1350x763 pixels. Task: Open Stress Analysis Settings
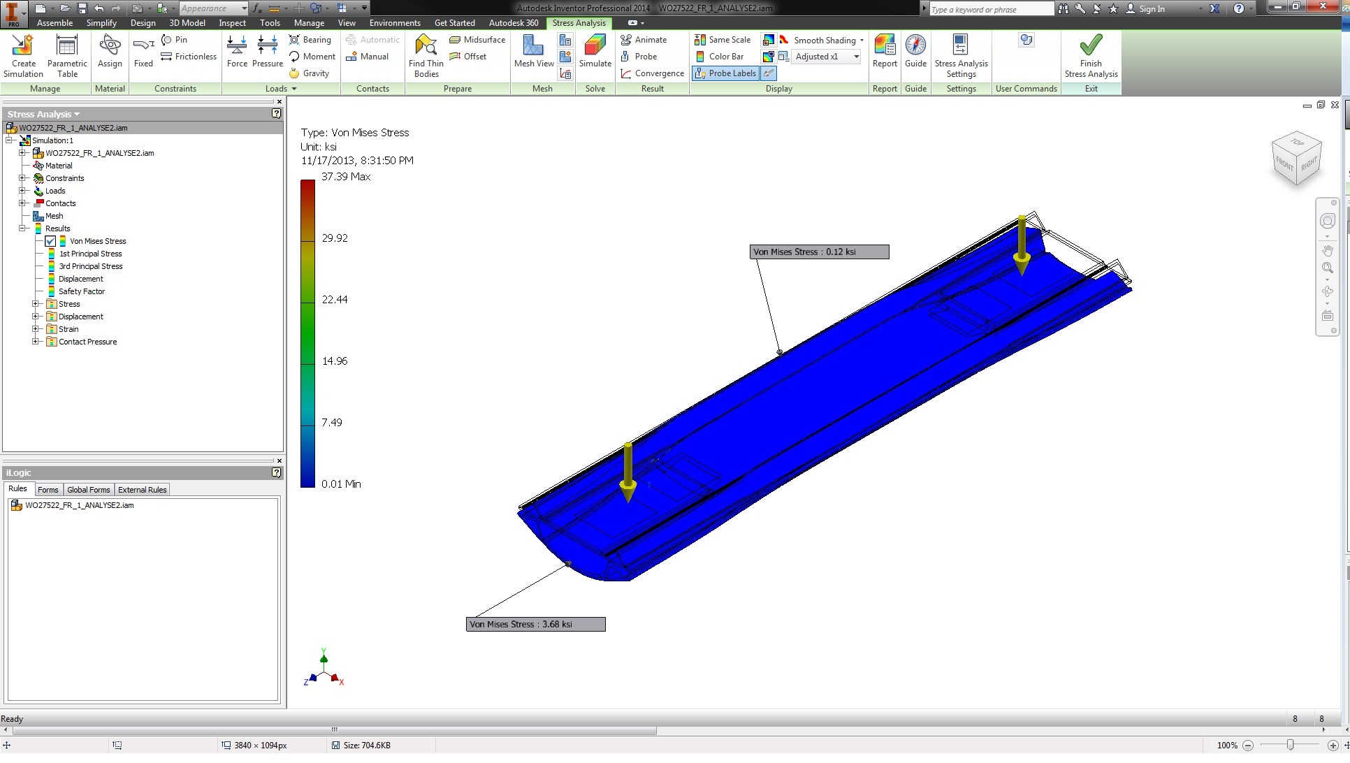(961, 47)
